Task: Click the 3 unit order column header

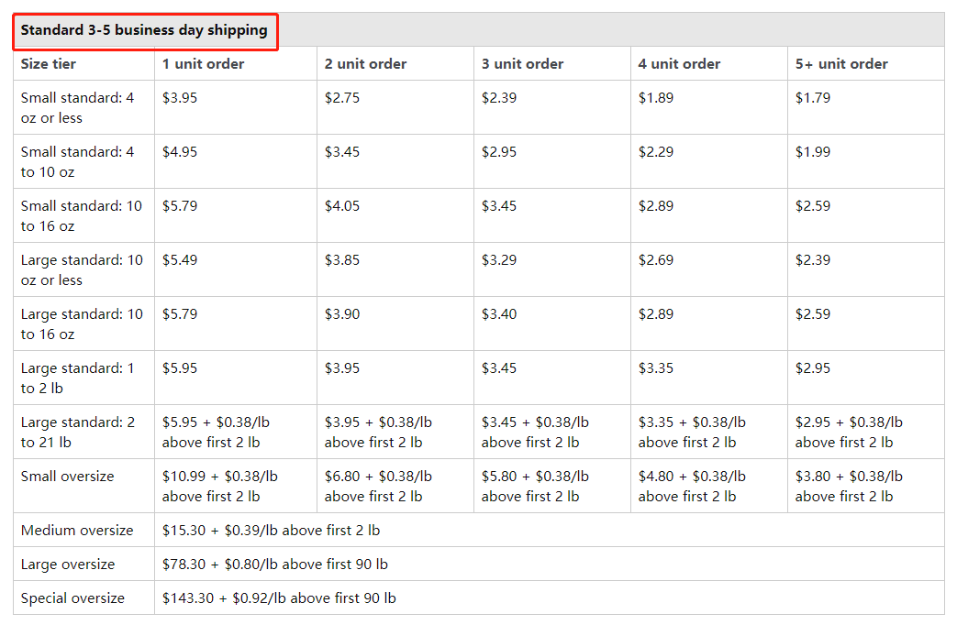Action: (522, 64)
